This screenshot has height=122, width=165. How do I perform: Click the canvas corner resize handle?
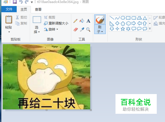[91, 110]
